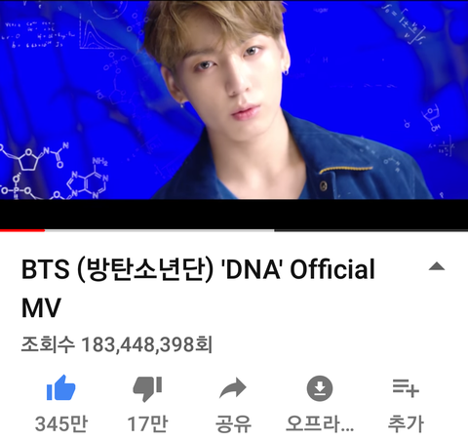Viewport: 468px width, 441px height.
Task: Tap the share arrow icon
Action: pos(233,387)
